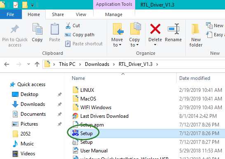Click pin icon next to Desktop
This screenshot has width=225, height=159.
point(60,94)
